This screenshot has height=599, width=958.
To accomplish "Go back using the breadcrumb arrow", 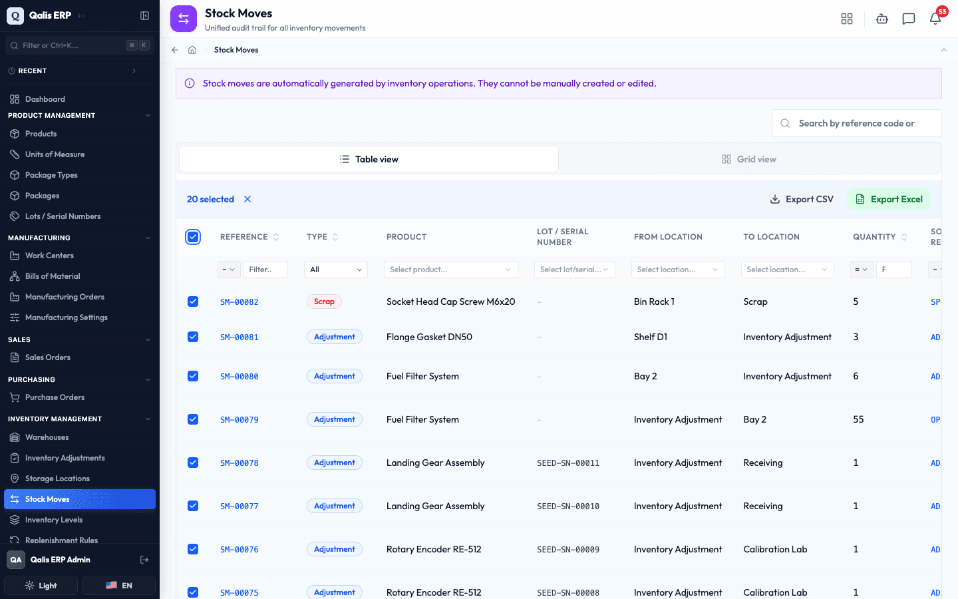I will [175, 50].
